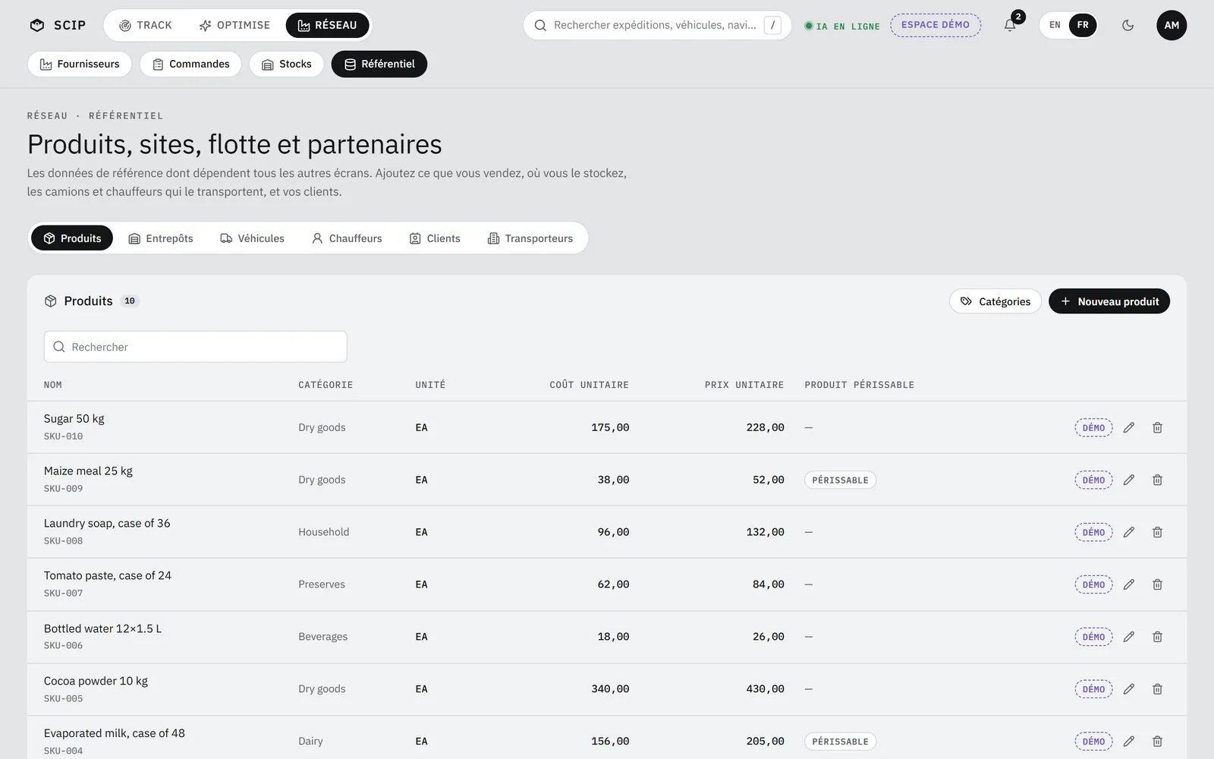Delete the Maize meal 25 kg row
The height and width of the screenshot is (759, 1214).
[1157, 480]
